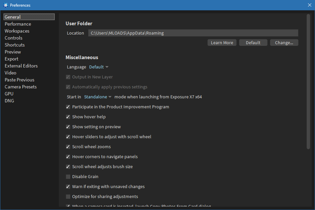Open the Performance preferences category
This screenshot has width=315, height=210.
(18, 24)
